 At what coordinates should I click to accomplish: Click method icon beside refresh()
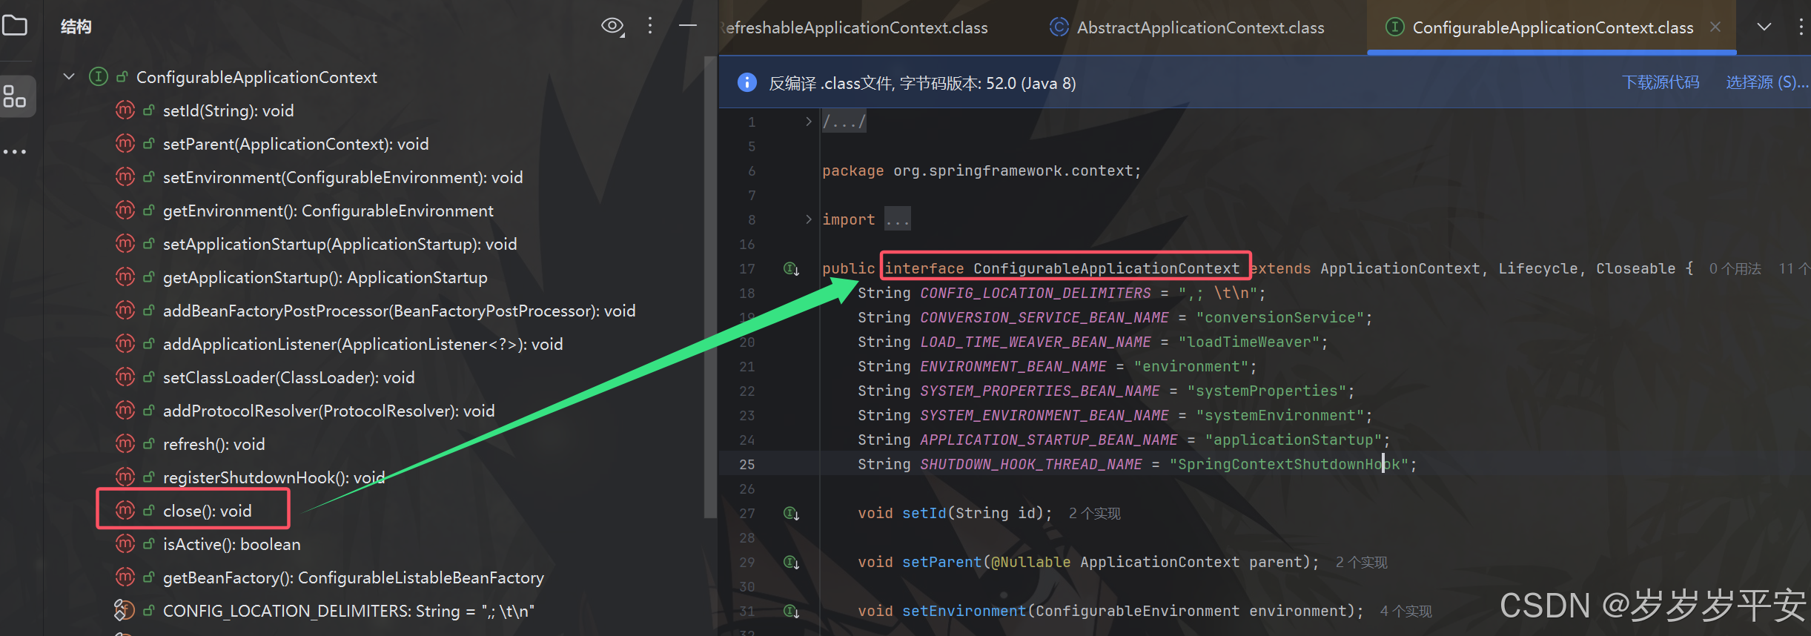point(125,444)
